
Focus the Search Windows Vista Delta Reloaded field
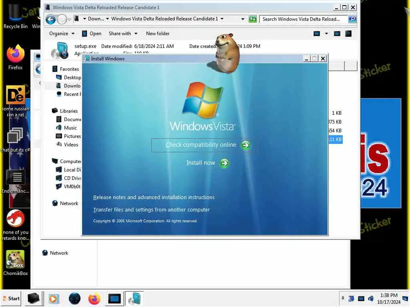pyautogui.click(x=303, y=19)
